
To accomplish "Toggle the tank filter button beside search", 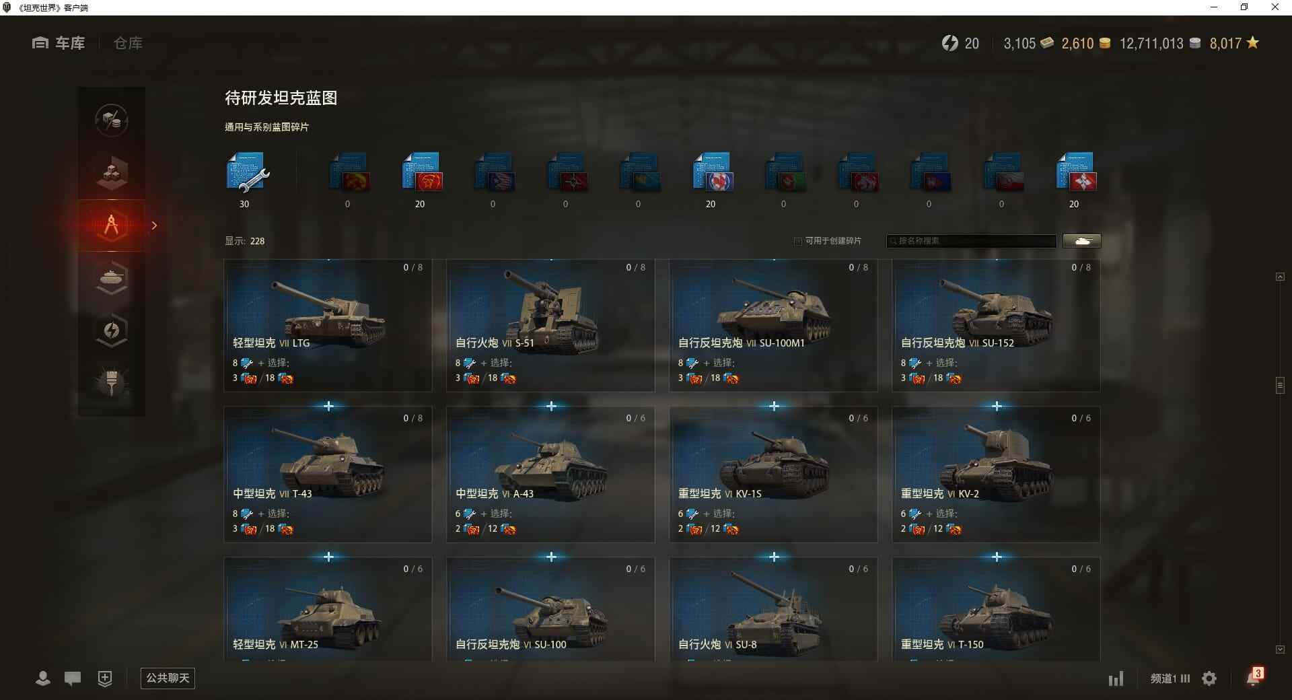I will [x=1082, y=241].
